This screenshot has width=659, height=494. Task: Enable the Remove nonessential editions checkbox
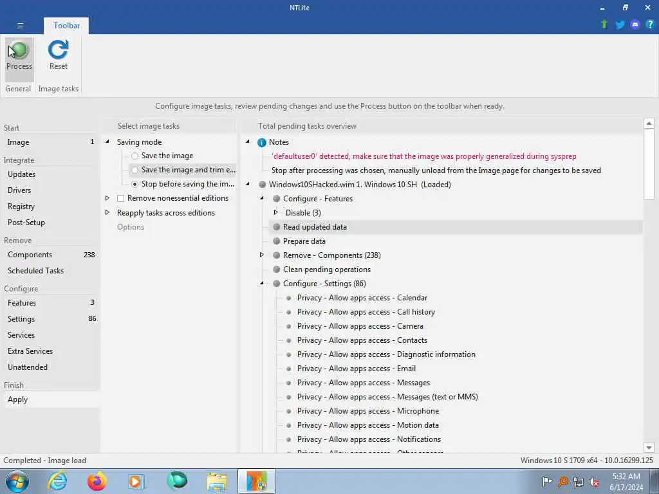coord(120,198)
